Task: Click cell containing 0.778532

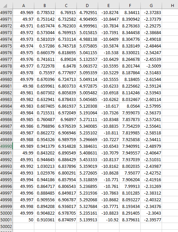Action: (45, 13)
